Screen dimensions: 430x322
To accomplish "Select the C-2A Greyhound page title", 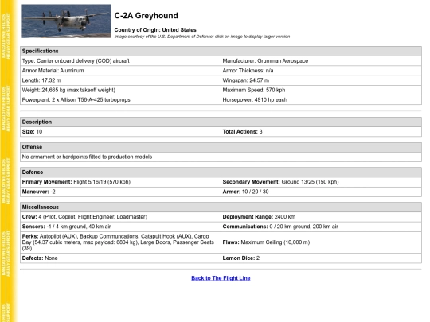I will tap(147, 16).
